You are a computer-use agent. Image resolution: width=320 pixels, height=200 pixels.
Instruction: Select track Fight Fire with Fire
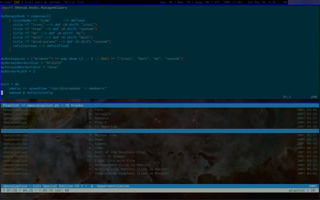(x=115, y=161)
